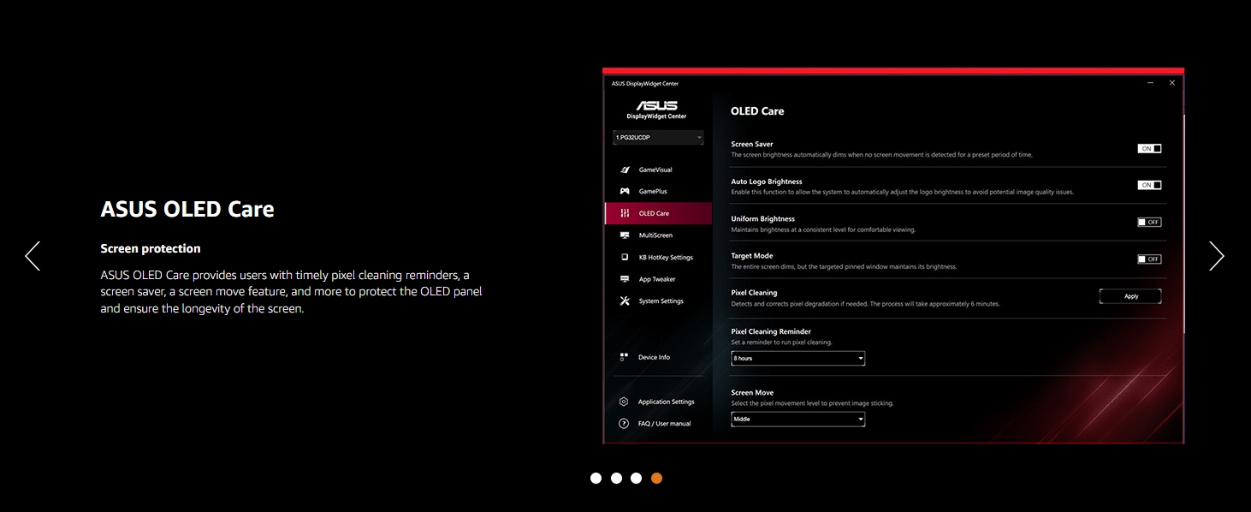Click the MultiScreen monitor icon

[x=625, y=235]
